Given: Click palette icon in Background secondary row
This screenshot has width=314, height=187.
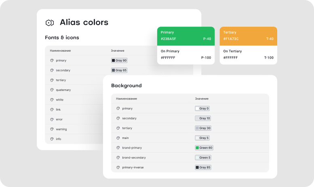Looking at the screenshot, I should pos(118,118).
